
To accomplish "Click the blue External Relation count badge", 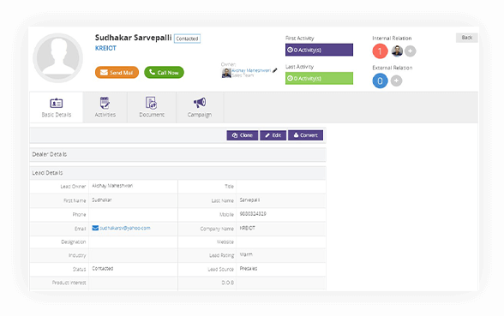I will [380, 80].
